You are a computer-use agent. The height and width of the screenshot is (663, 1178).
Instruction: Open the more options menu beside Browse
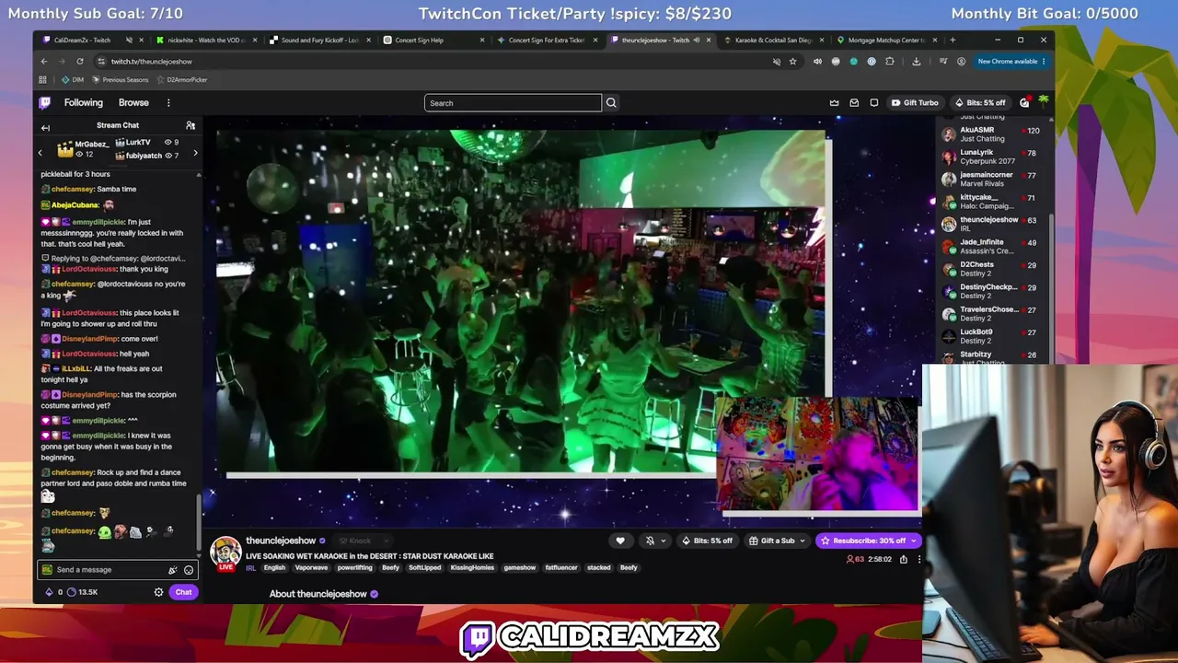coord(168,103)
